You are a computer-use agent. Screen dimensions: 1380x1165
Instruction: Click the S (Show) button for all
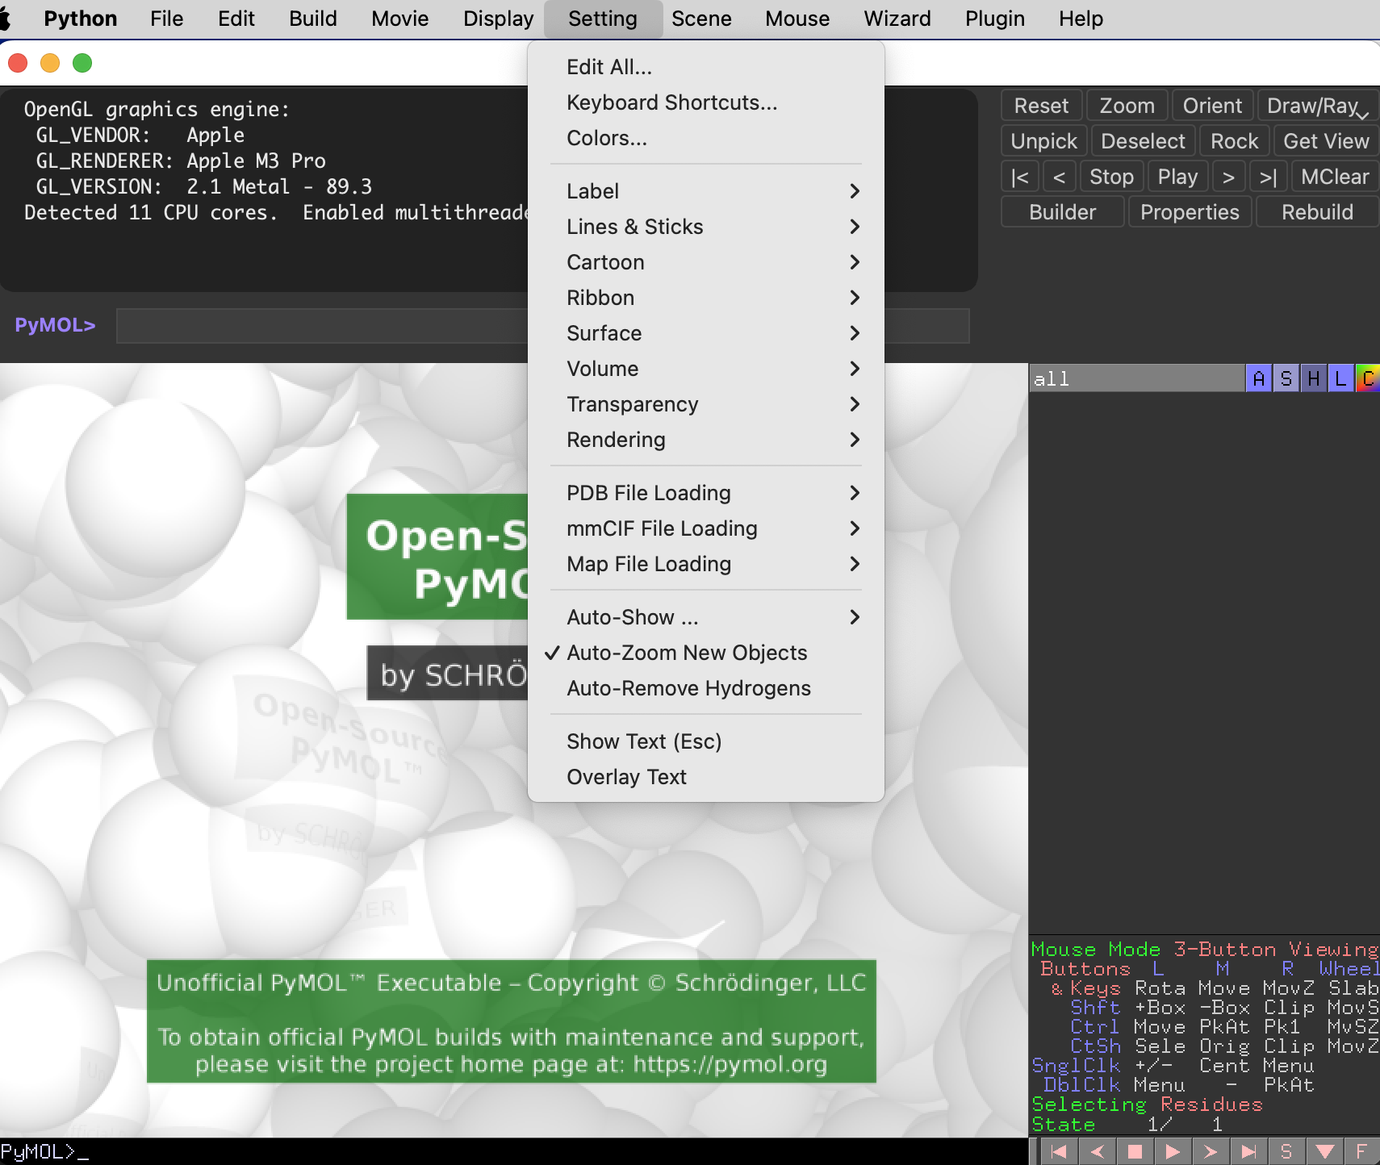[1286, 378]
